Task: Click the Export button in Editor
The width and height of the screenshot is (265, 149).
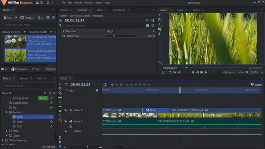Action: [257, 84]
